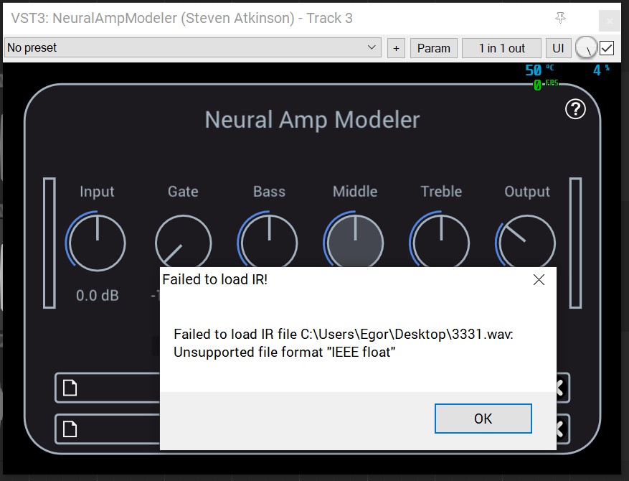Open the Neural Amp Modeler help icon

[575, 109]
